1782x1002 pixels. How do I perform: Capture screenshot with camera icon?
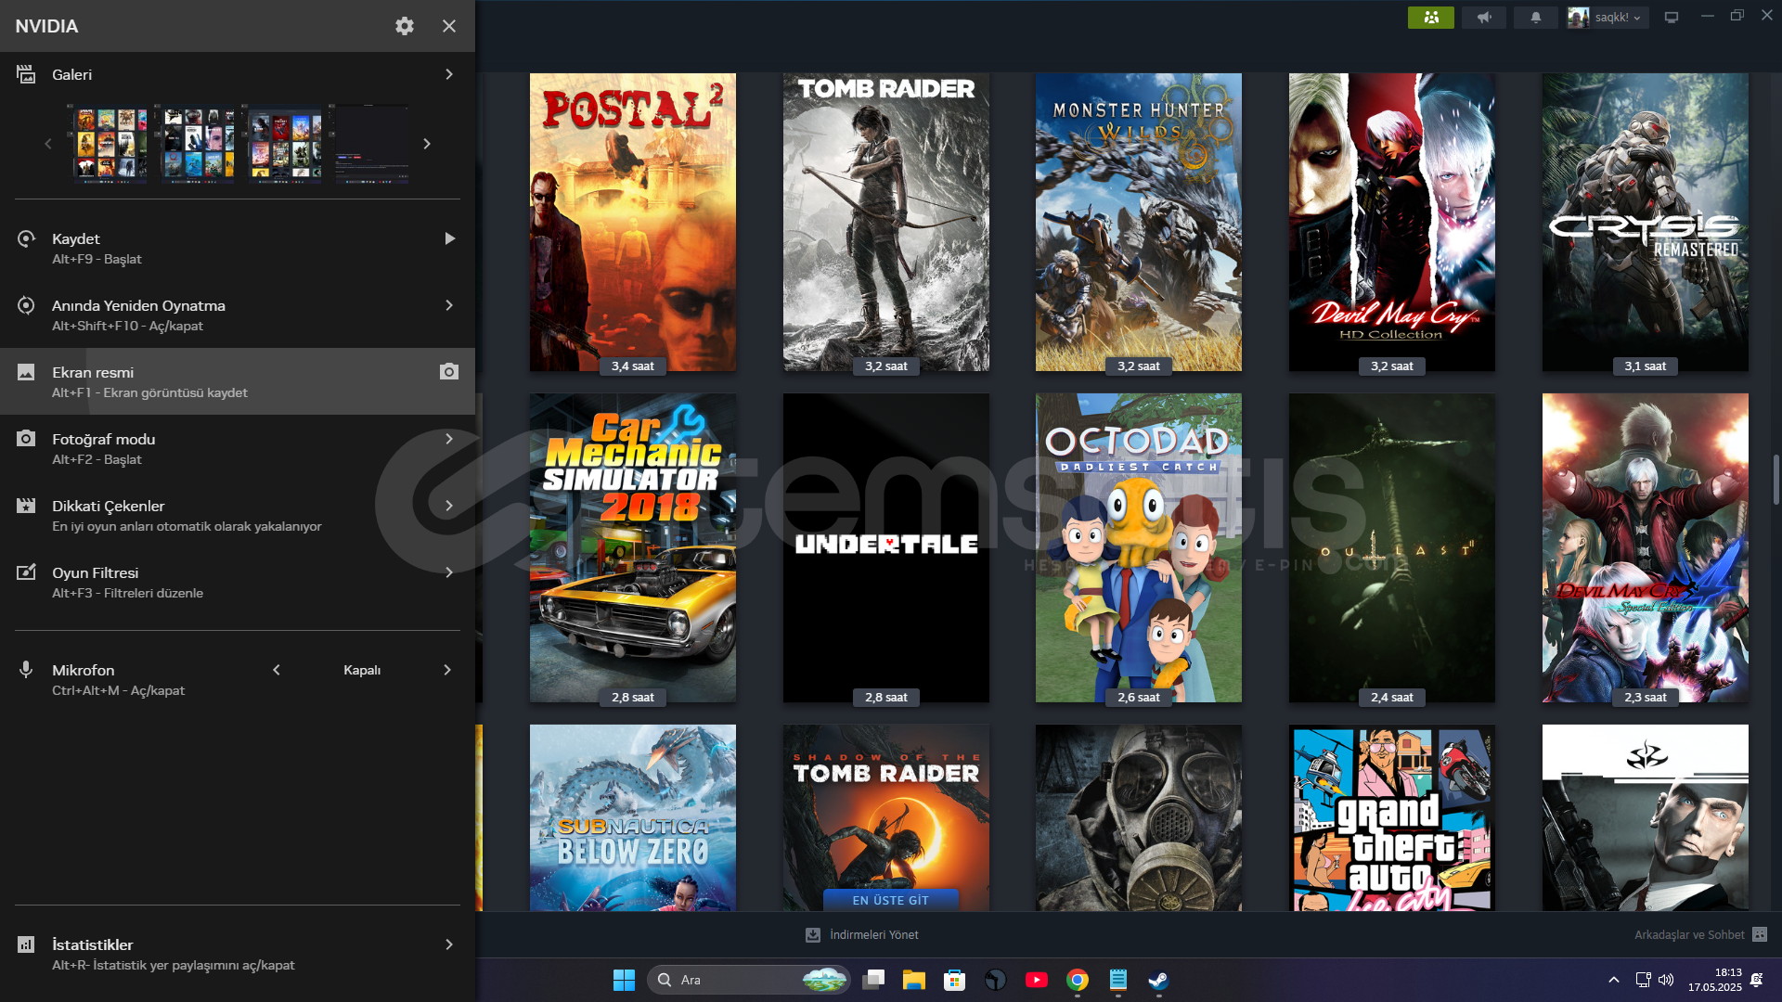coord(449,371)
